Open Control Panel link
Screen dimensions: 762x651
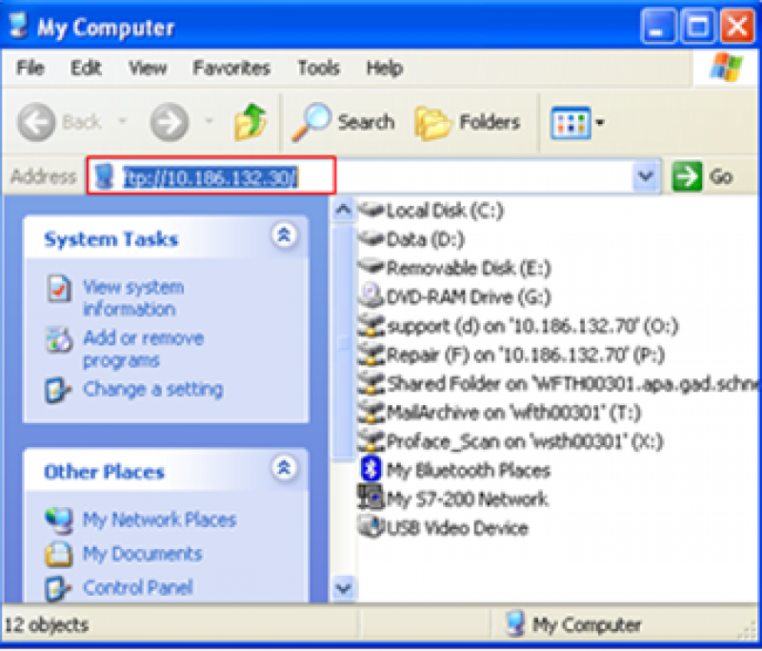pos(138,588)
